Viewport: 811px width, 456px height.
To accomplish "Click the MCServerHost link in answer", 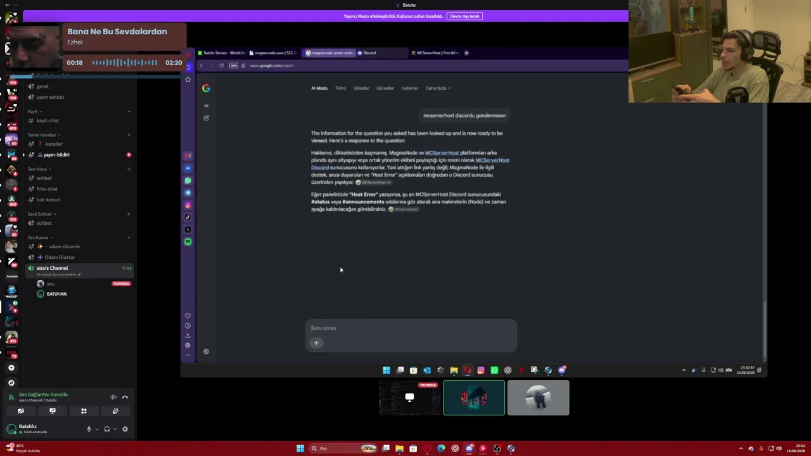I will tap(442, 153).
